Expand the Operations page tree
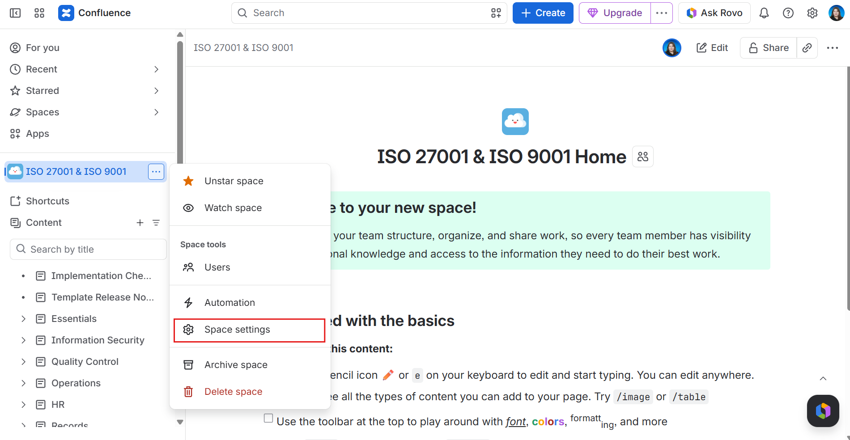 pyautogui.click(x=23, y=383)
